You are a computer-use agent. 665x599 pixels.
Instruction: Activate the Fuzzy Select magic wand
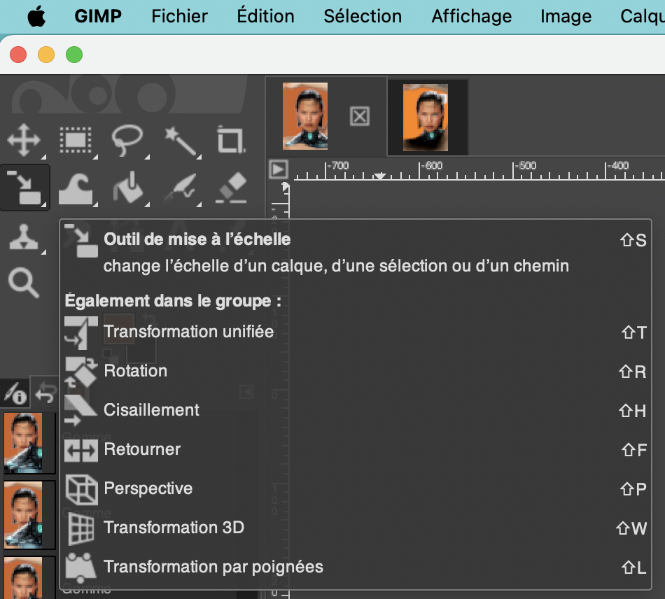pyautogui.click(x=178, y=141)
